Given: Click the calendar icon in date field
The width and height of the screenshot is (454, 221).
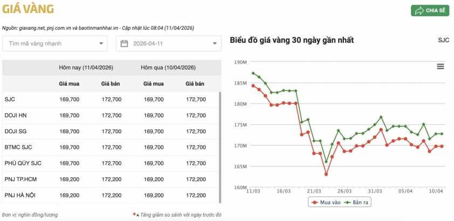Looking at the screenshot, I should click(124, 44).
